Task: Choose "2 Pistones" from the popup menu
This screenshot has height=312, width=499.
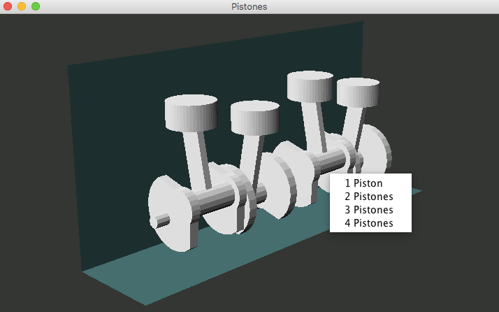Action: click(x=370, y=197)
